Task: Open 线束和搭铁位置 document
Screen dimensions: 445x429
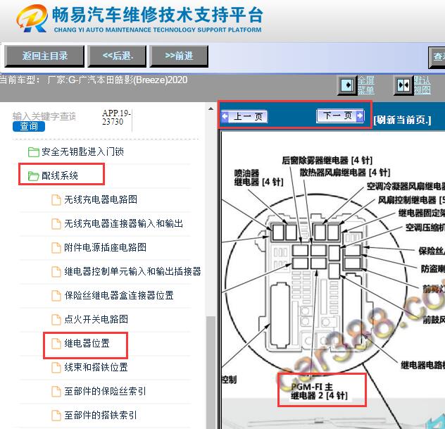Action: pos(96,368)
